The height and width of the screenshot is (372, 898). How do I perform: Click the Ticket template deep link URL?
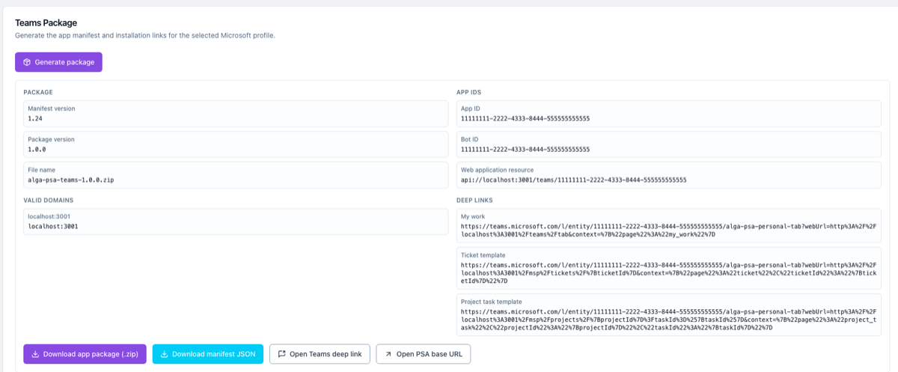pyautogui.click(x=668, y=272)
